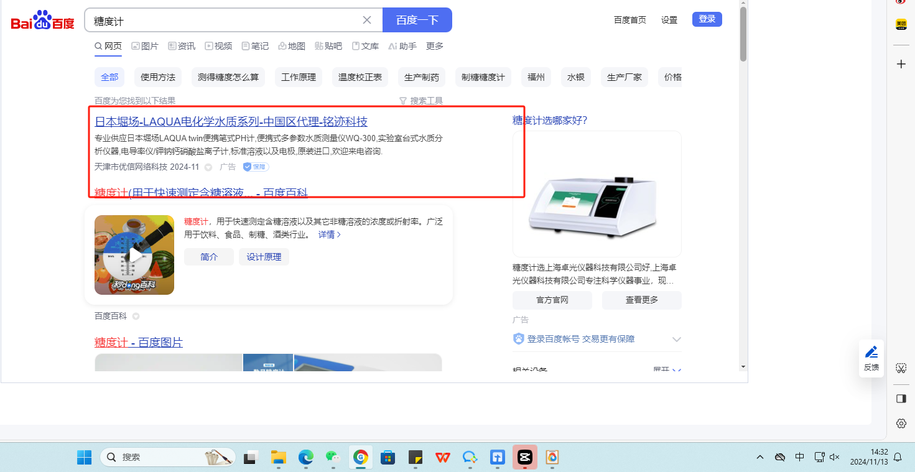Click the 百度一下 search button

pyautogui.click(x=417, y=20)
